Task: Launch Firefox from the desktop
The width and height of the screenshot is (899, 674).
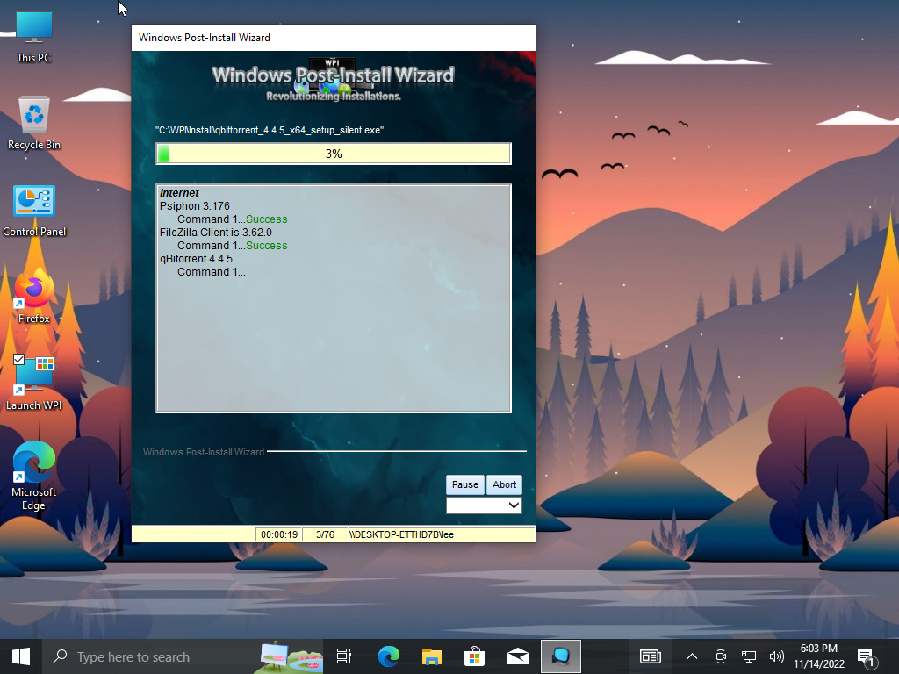Action: 34,297
